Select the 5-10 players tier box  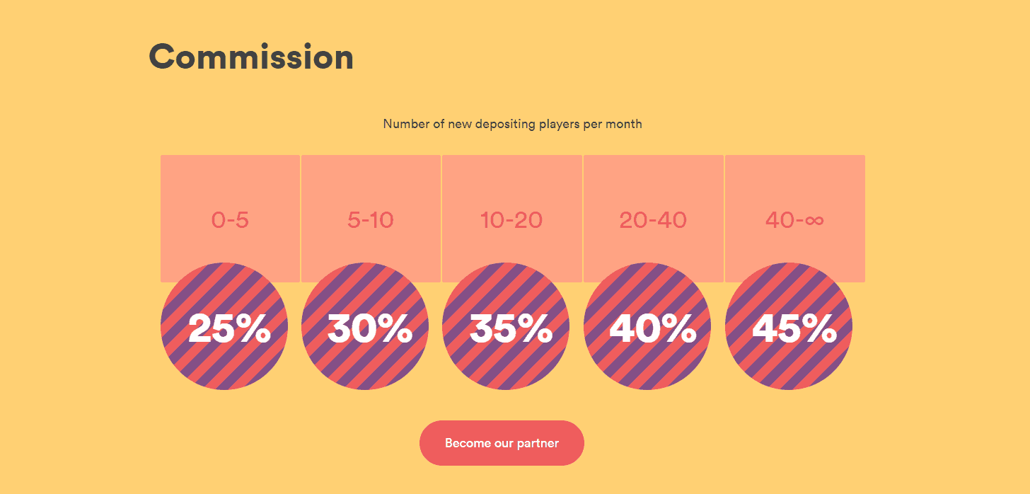[371, 219]
